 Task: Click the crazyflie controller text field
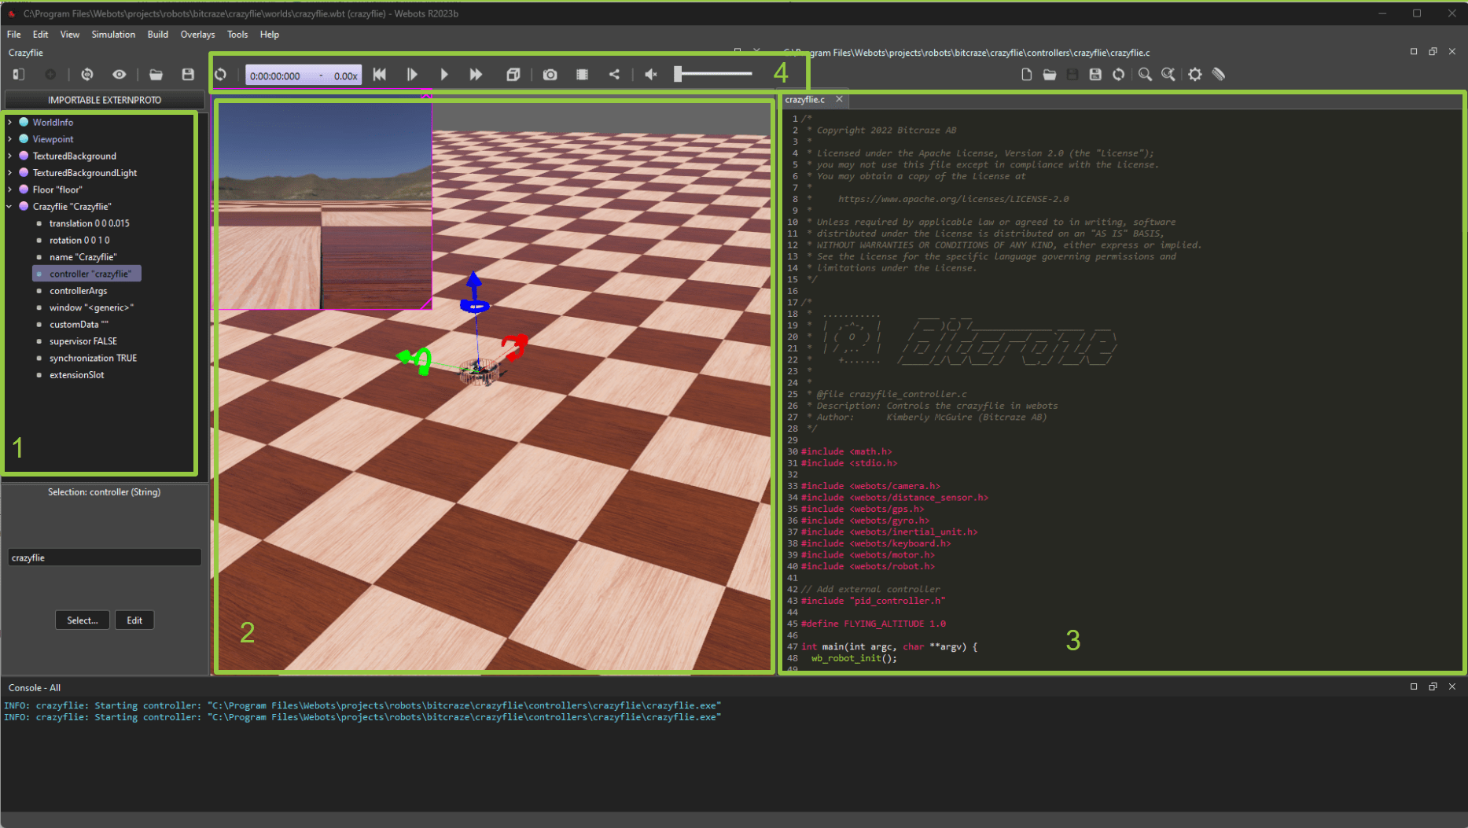104,557
